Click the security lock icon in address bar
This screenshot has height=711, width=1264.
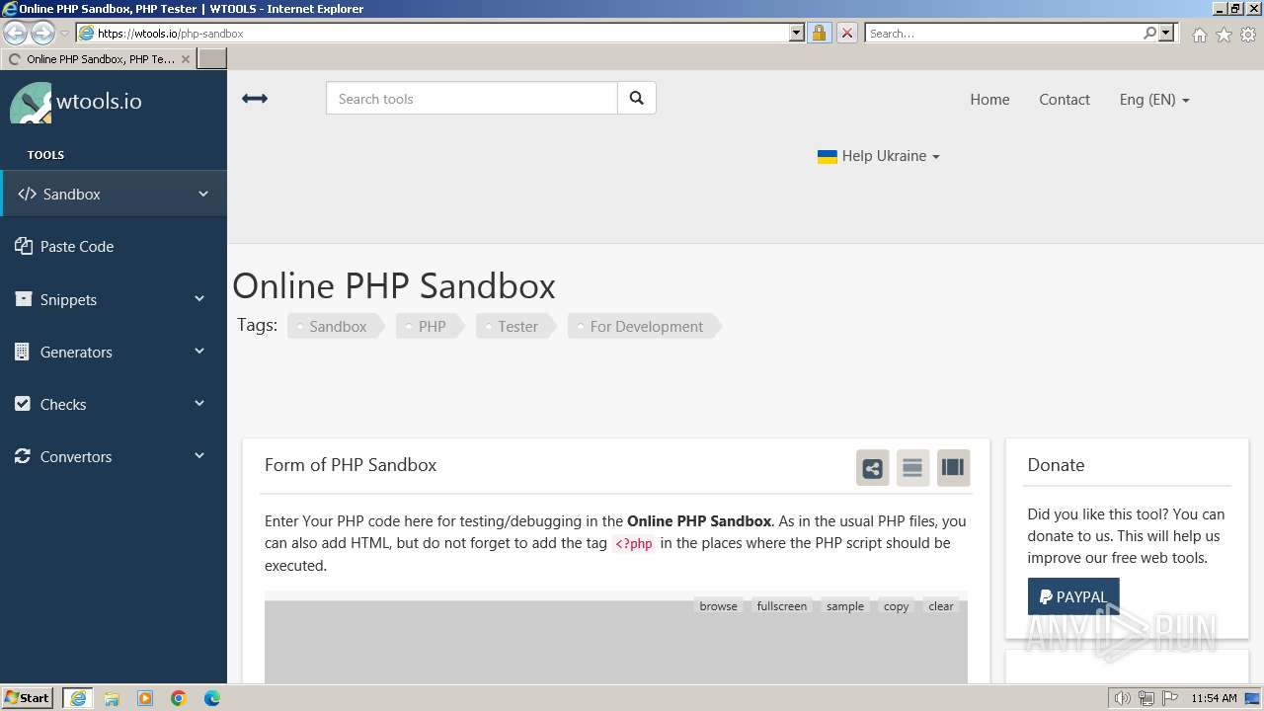point(819,33)
